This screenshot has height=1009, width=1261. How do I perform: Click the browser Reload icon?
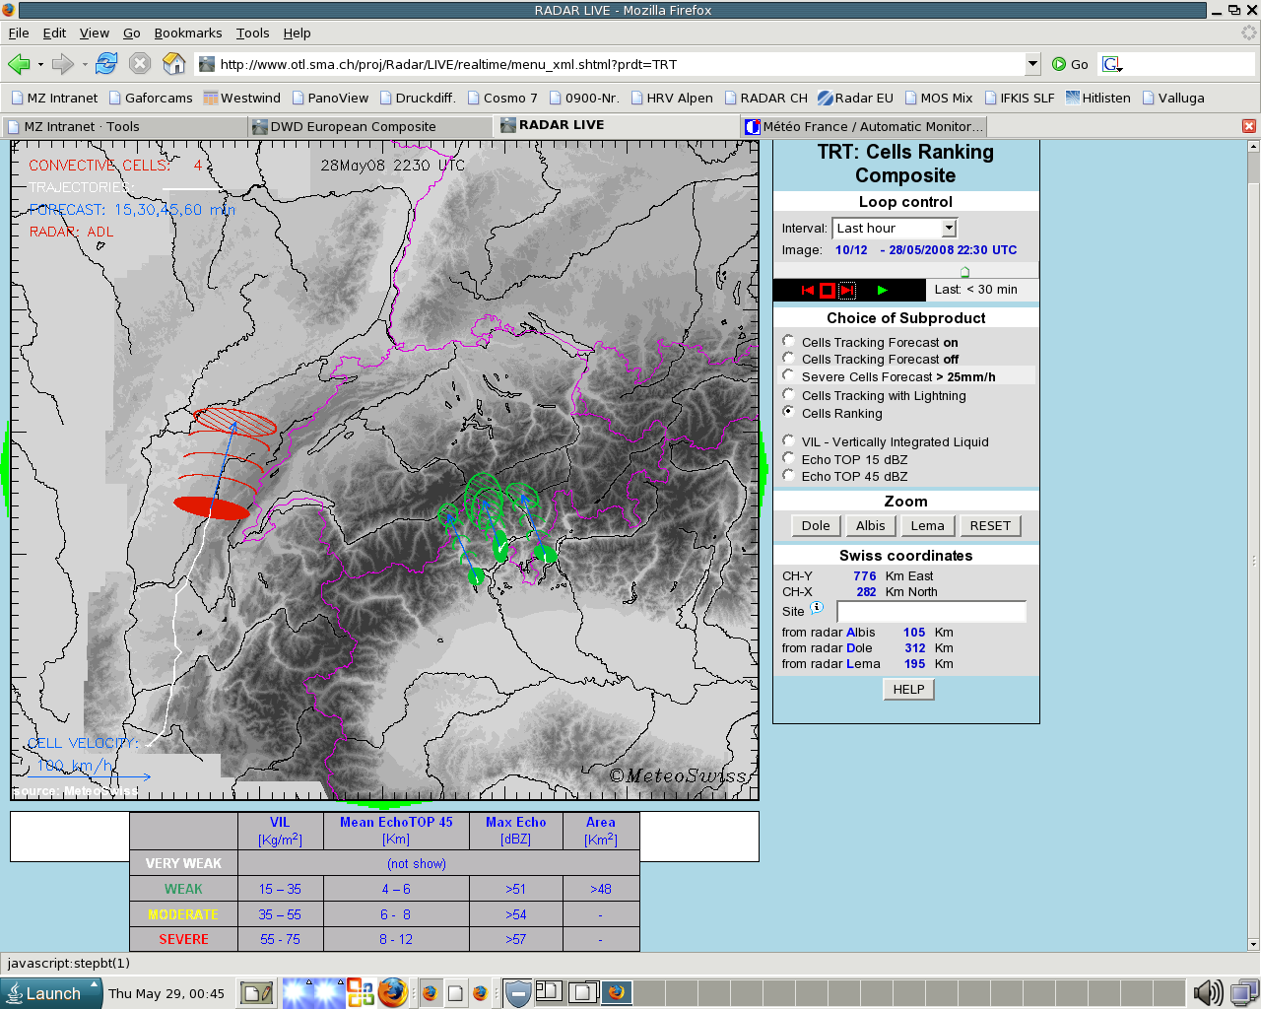point(106,64)
